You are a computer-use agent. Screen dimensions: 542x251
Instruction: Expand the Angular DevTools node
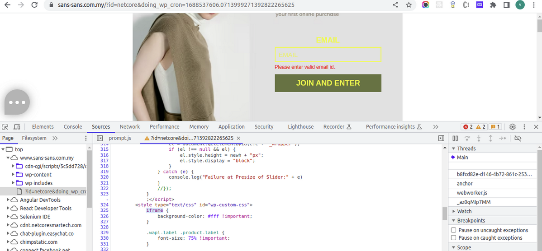[x=8, y=200]
